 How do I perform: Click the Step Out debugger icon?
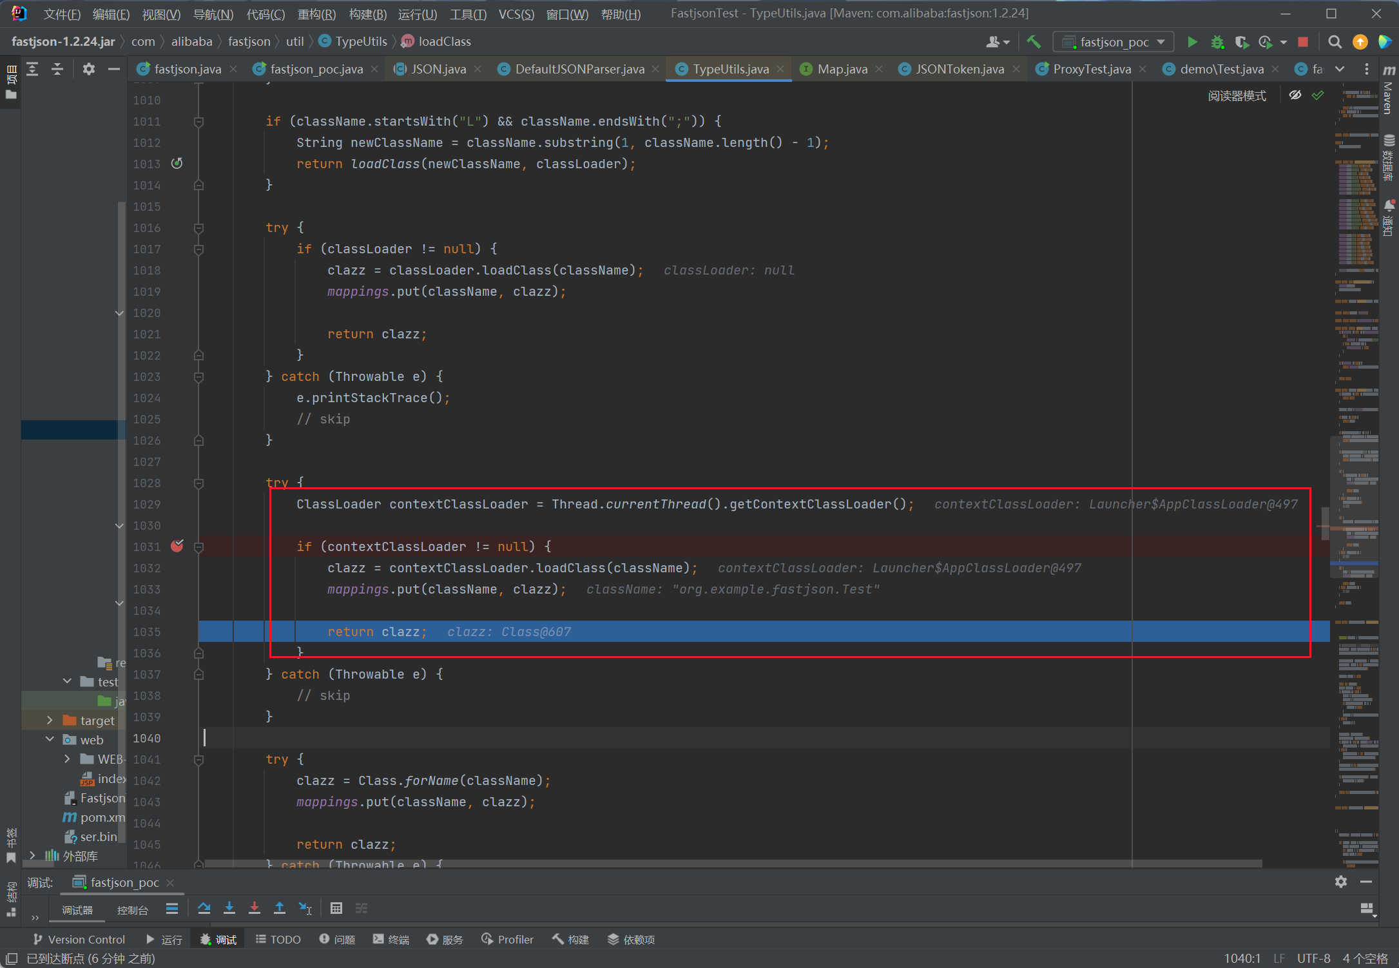point(280,908)
